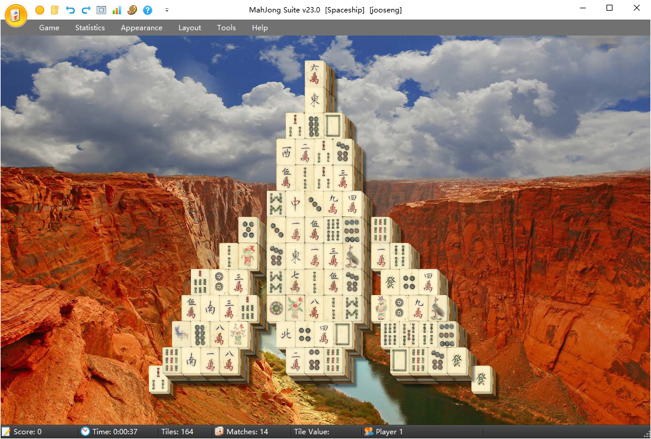651x439 pixels.
Task: Select the isolated 發 tile at far right
Action: pos(481,379)
